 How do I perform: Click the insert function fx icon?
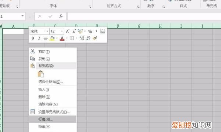click(x=61, y=16)
